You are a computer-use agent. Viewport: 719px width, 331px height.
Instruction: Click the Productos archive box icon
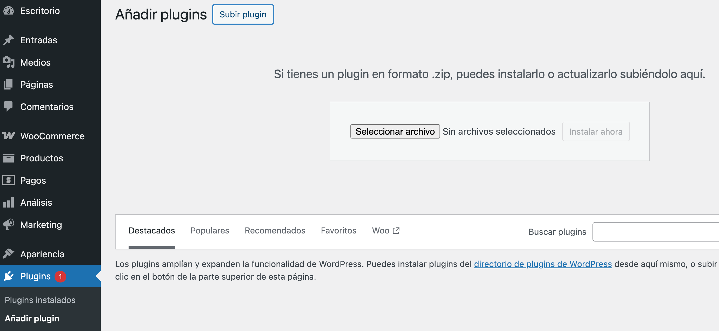[9, 158]
